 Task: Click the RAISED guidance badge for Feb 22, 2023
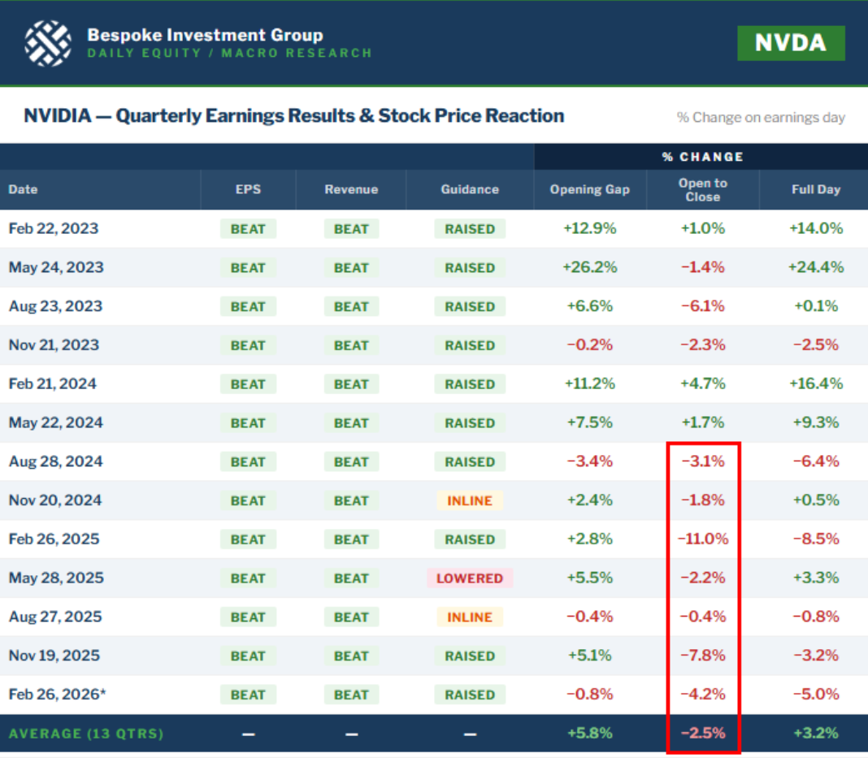[470, 229]
